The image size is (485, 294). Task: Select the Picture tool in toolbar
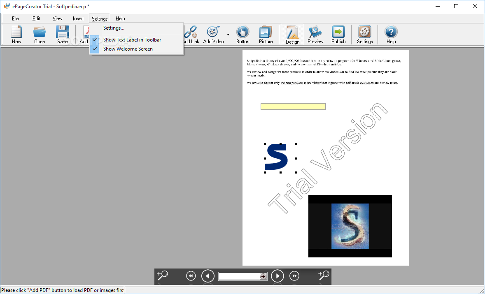pyautogui.click(x=266, y=35)
